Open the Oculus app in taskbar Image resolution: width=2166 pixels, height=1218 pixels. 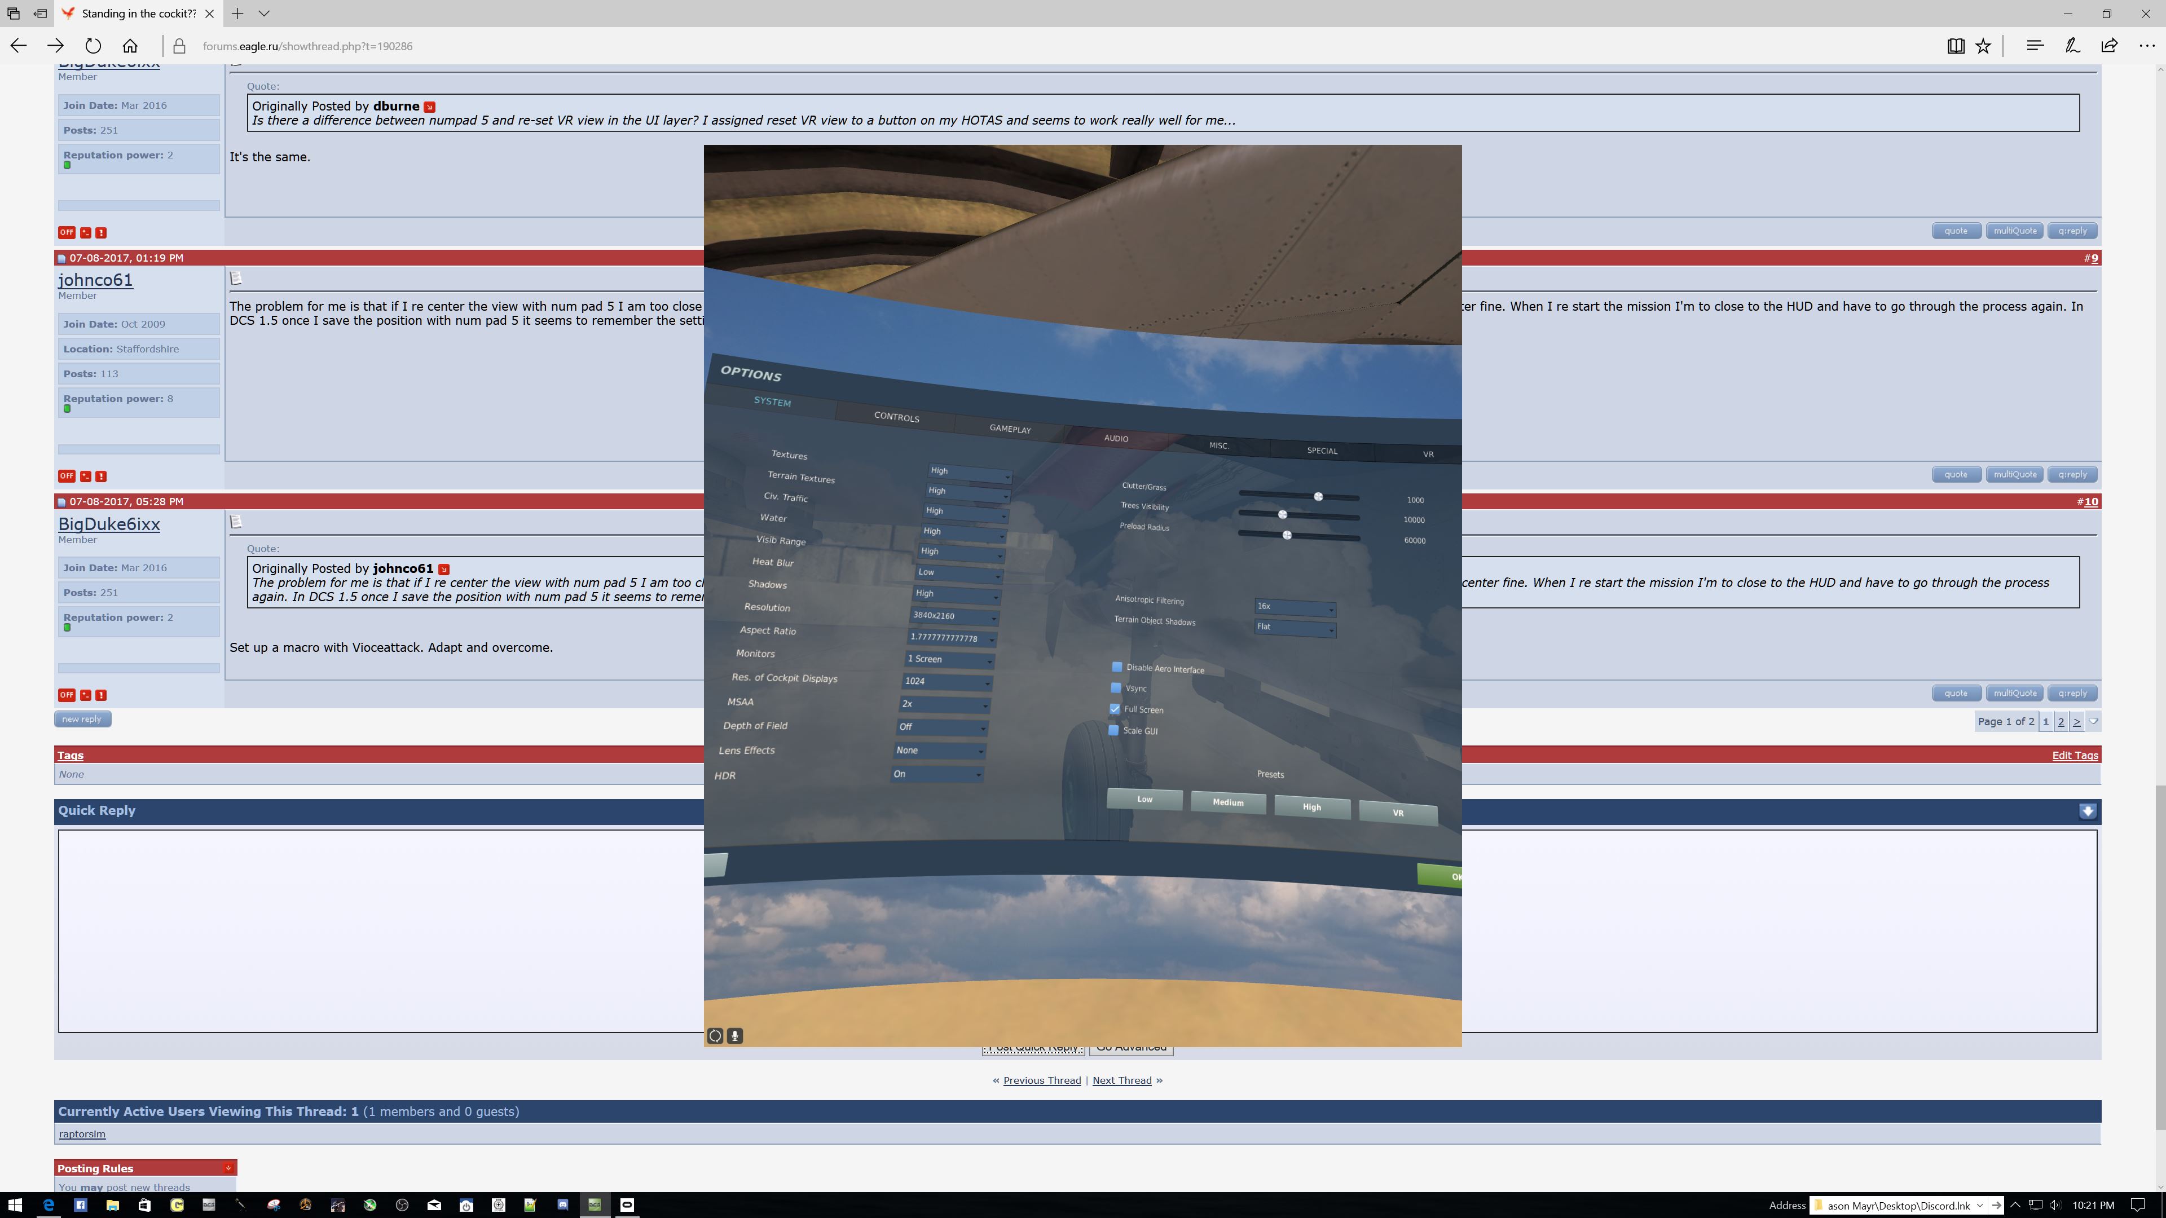[627, 1204]
